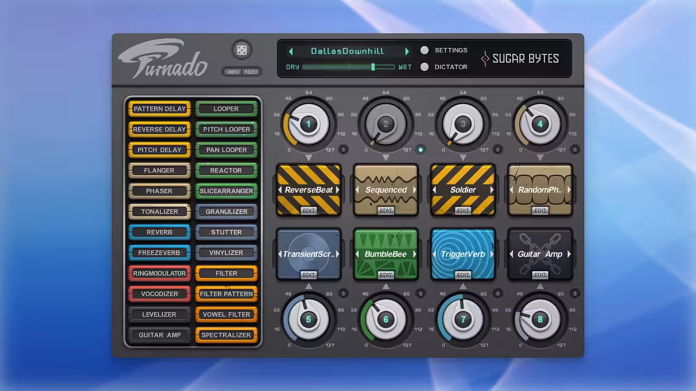Redo the last change
Screen dimensions: 696x391
pos(251,72)
